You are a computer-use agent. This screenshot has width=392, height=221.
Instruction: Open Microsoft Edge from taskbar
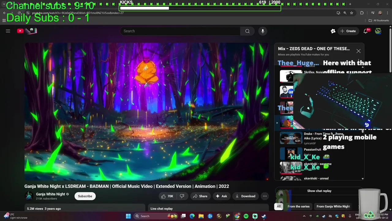tap(192, 216)
